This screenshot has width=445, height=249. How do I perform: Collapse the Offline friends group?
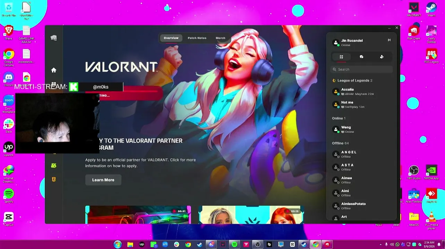[x=340, y=143]
